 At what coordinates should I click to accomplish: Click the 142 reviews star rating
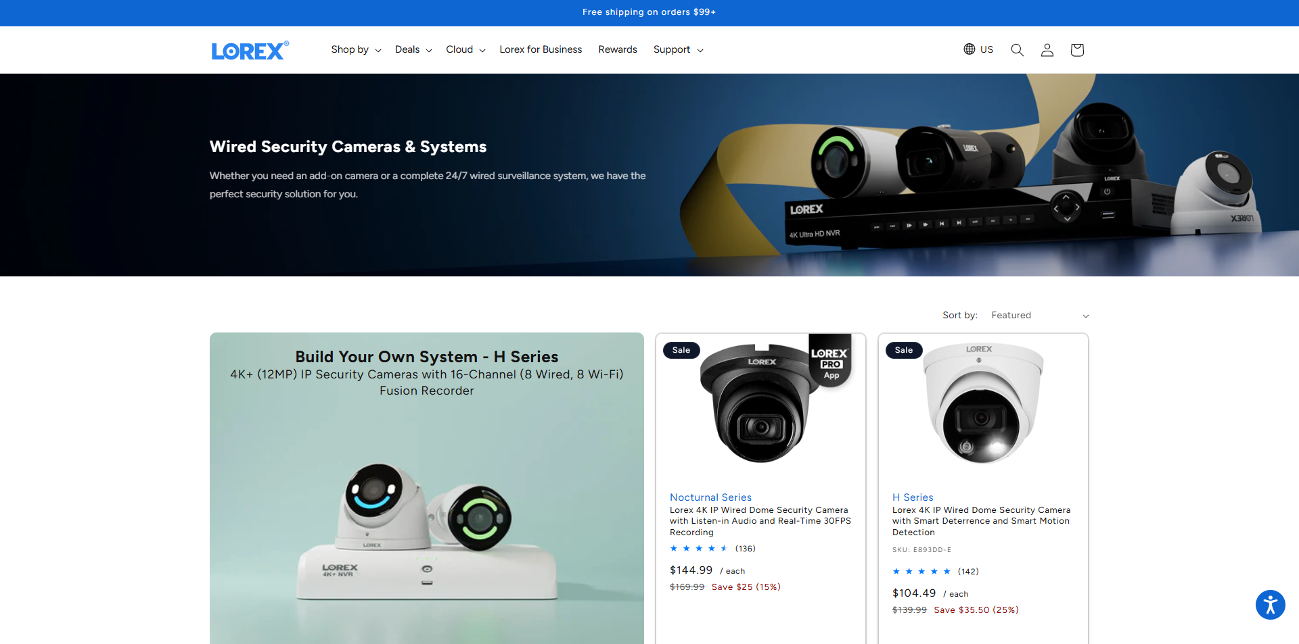click(935, 572)
